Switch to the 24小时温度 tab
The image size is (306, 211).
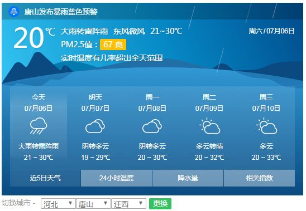[116, 178]
